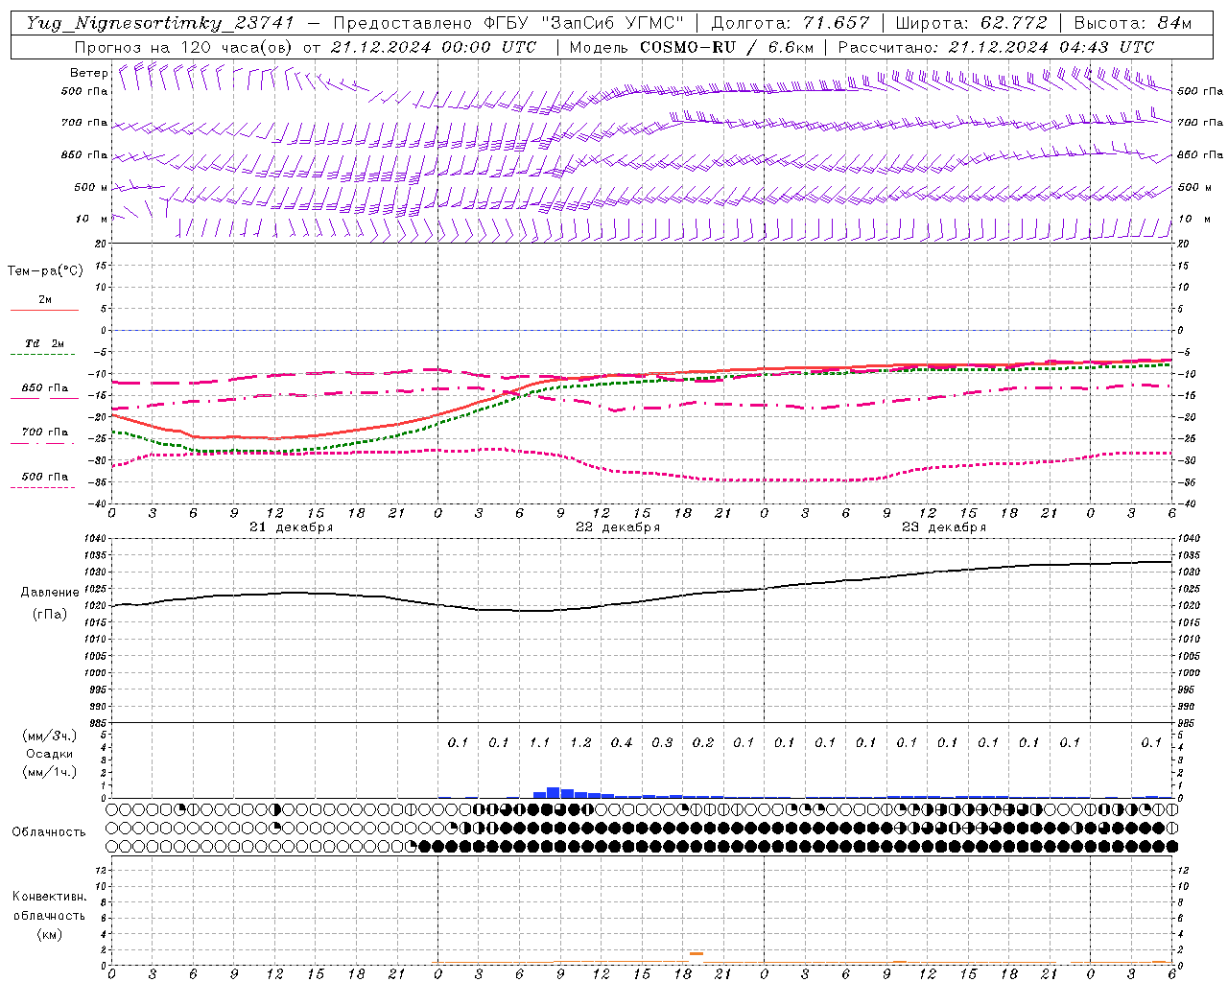Click the '23 декабря' date label
This screenshot has height=982, width=1228.
[x=944, y=527]
